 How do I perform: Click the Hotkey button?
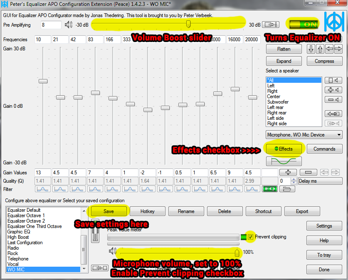[147, 211]
